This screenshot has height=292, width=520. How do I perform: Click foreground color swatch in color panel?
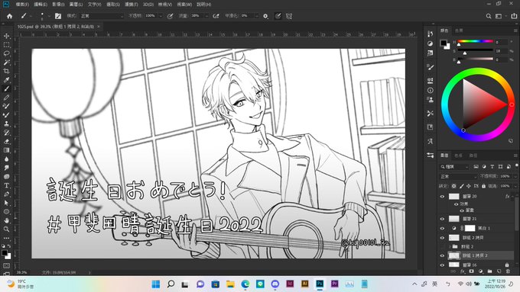pyautogui.click(x=444, y=43)
